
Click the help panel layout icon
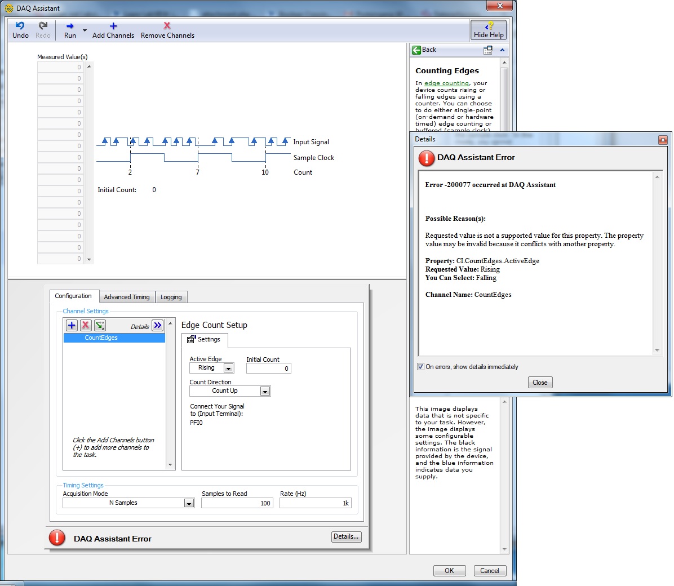pos(488,50)
